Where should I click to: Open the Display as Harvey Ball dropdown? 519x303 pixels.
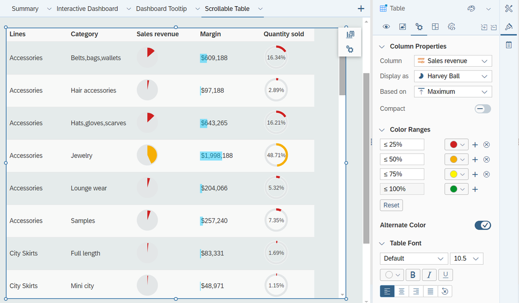pyautogui.click(x=453, y=76)
